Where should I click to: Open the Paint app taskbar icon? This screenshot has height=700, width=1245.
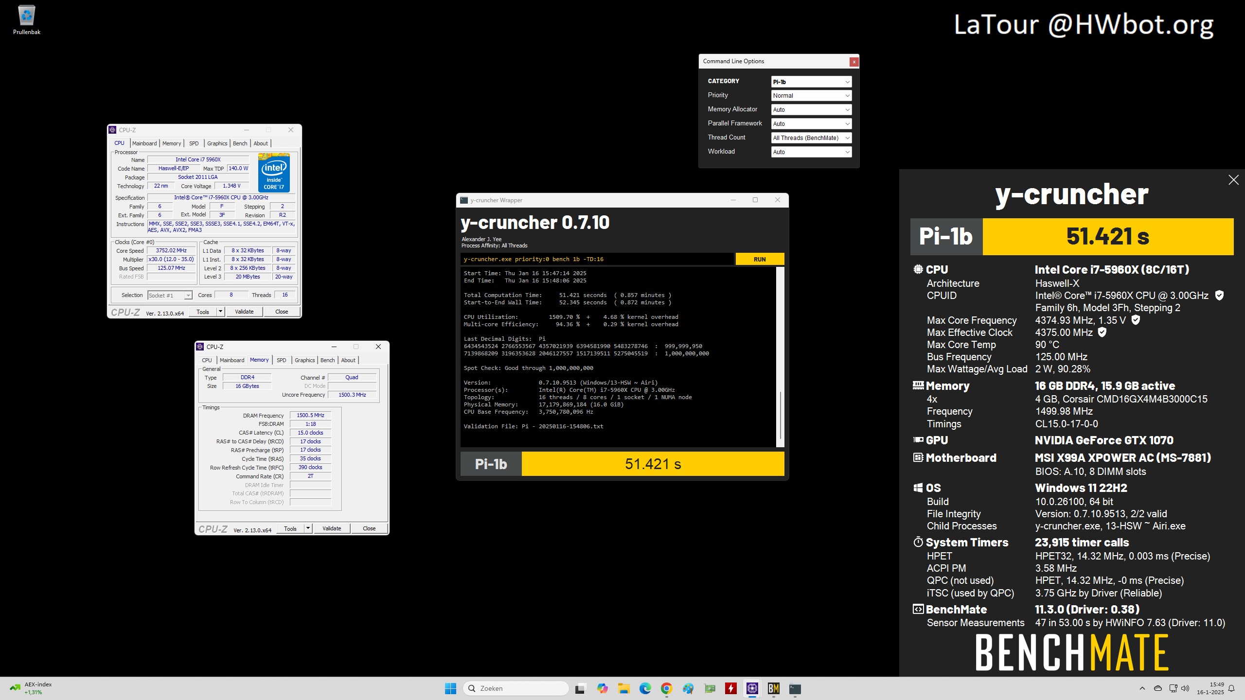click(x=688, y=688)
